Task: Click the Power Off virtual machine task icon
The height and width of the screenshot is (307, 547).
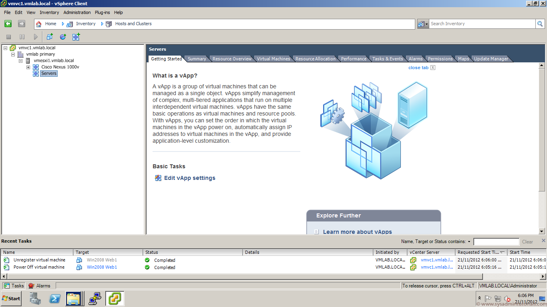Action: [6, 267]
